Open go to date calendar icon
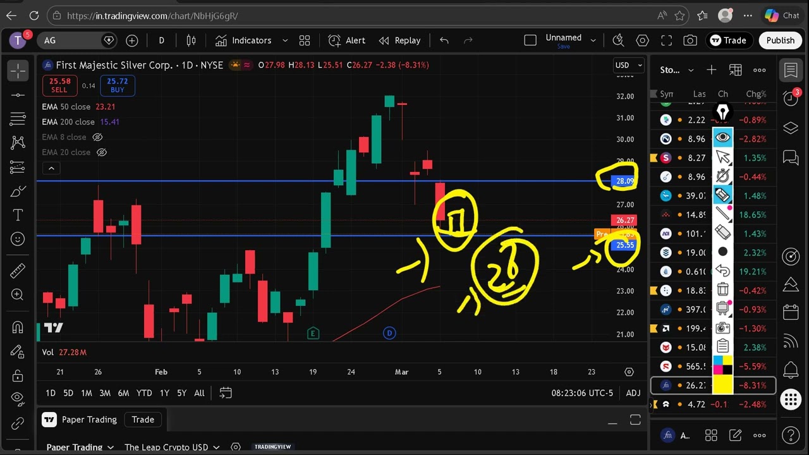809x455 pixels. click(226, 393)
